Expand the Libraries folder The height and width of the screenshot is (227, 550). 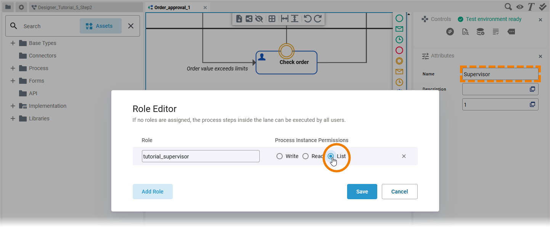coord(13,118)
